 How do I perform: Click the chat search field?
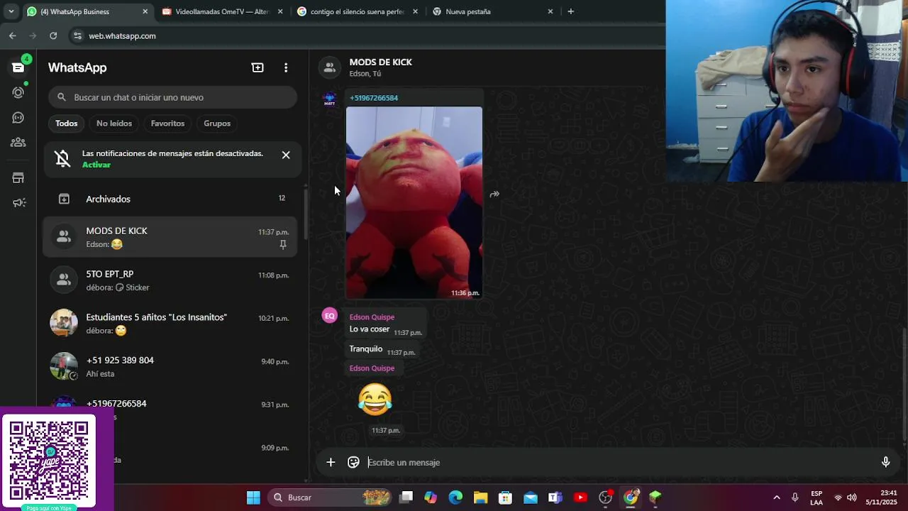tap(172, 97)
